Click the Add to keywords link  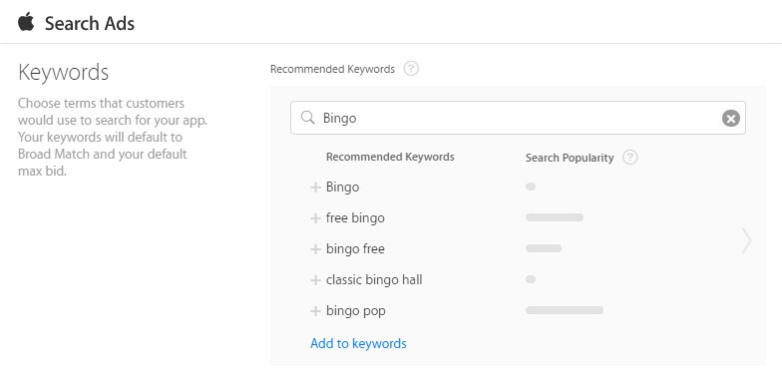pyautogui.click(x=358, y=343)
